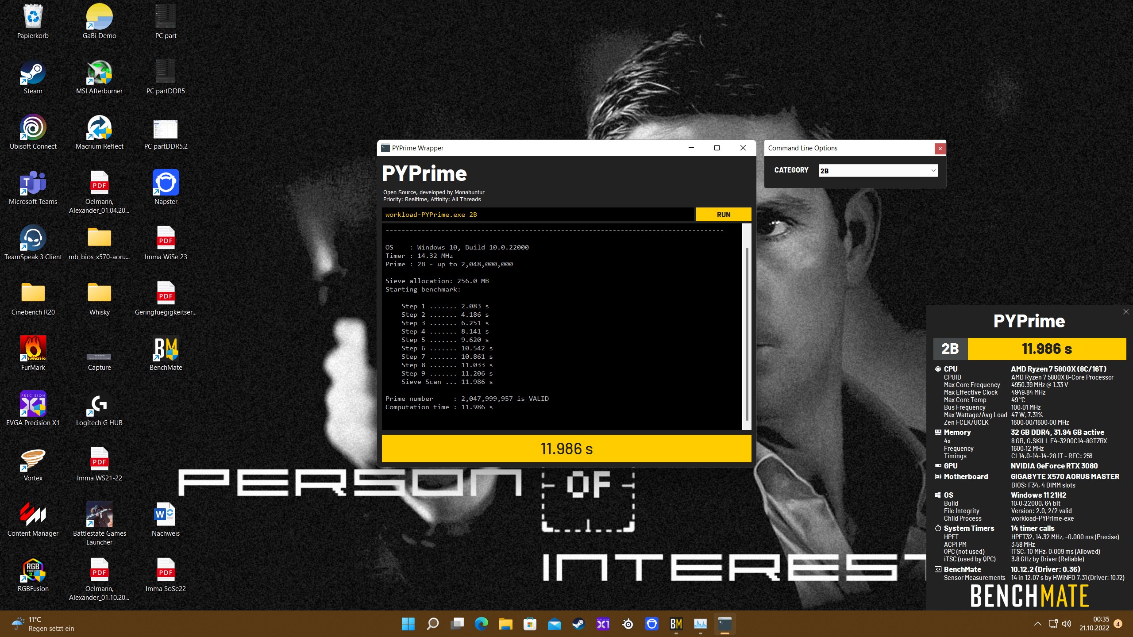Screen dimensions: 1133x637
Task: Click the 11.986 s score in BenchMate panel
Action: tap(1047, 349)
